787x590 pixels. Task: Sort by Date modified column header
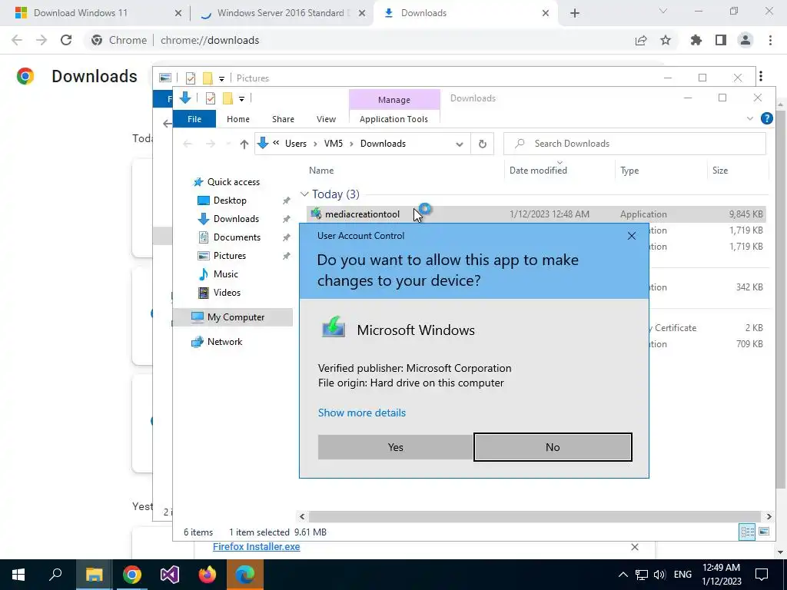[538, 170]
